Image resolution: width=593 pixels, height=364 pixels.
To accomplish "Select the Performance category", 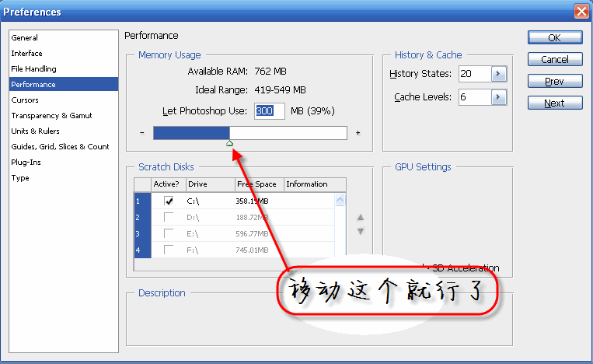I will click(x=64, y=84).
